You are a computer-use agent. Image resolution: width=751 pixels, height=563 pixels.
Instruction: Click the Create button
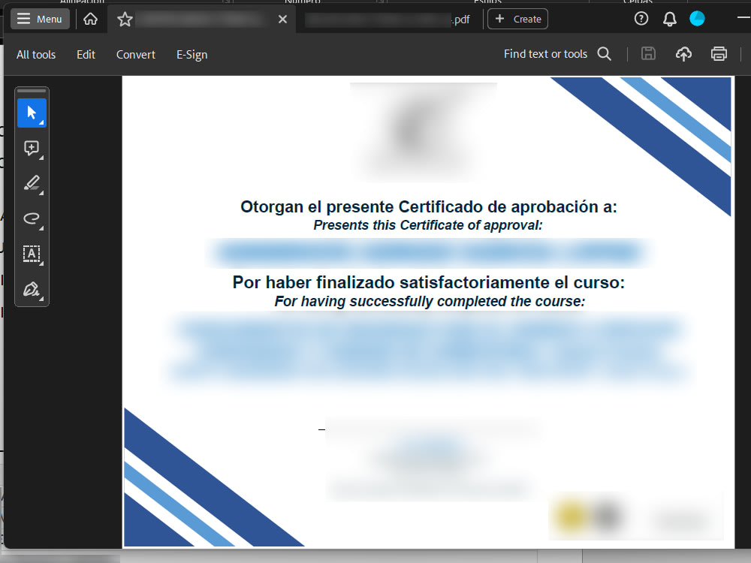517,18
